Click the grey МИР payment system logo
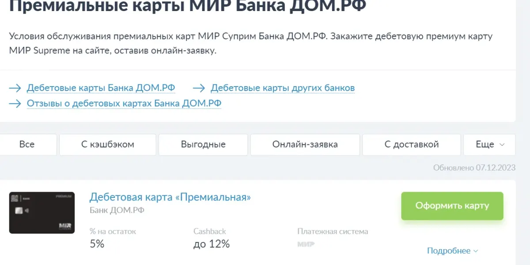 (306, 244)
